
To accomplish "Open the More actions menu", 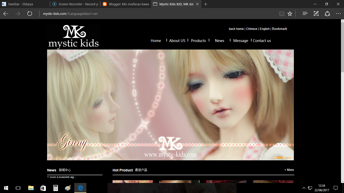I will [x=338, y=14].
